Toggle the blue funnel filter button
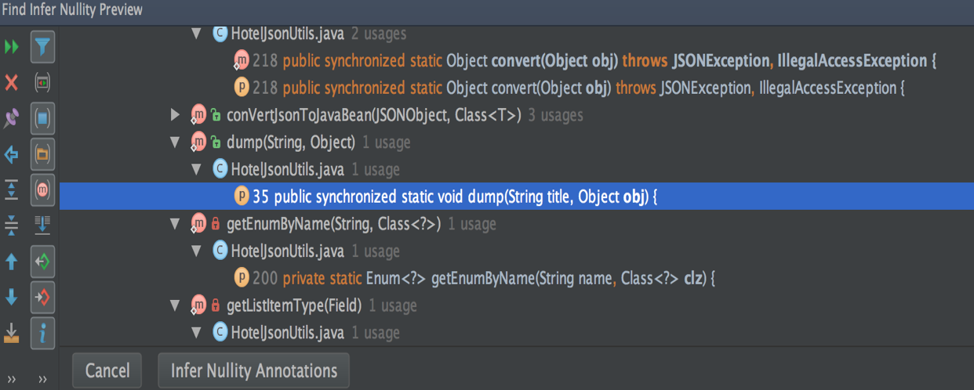974x390 pixels. [x=42, y=48]
